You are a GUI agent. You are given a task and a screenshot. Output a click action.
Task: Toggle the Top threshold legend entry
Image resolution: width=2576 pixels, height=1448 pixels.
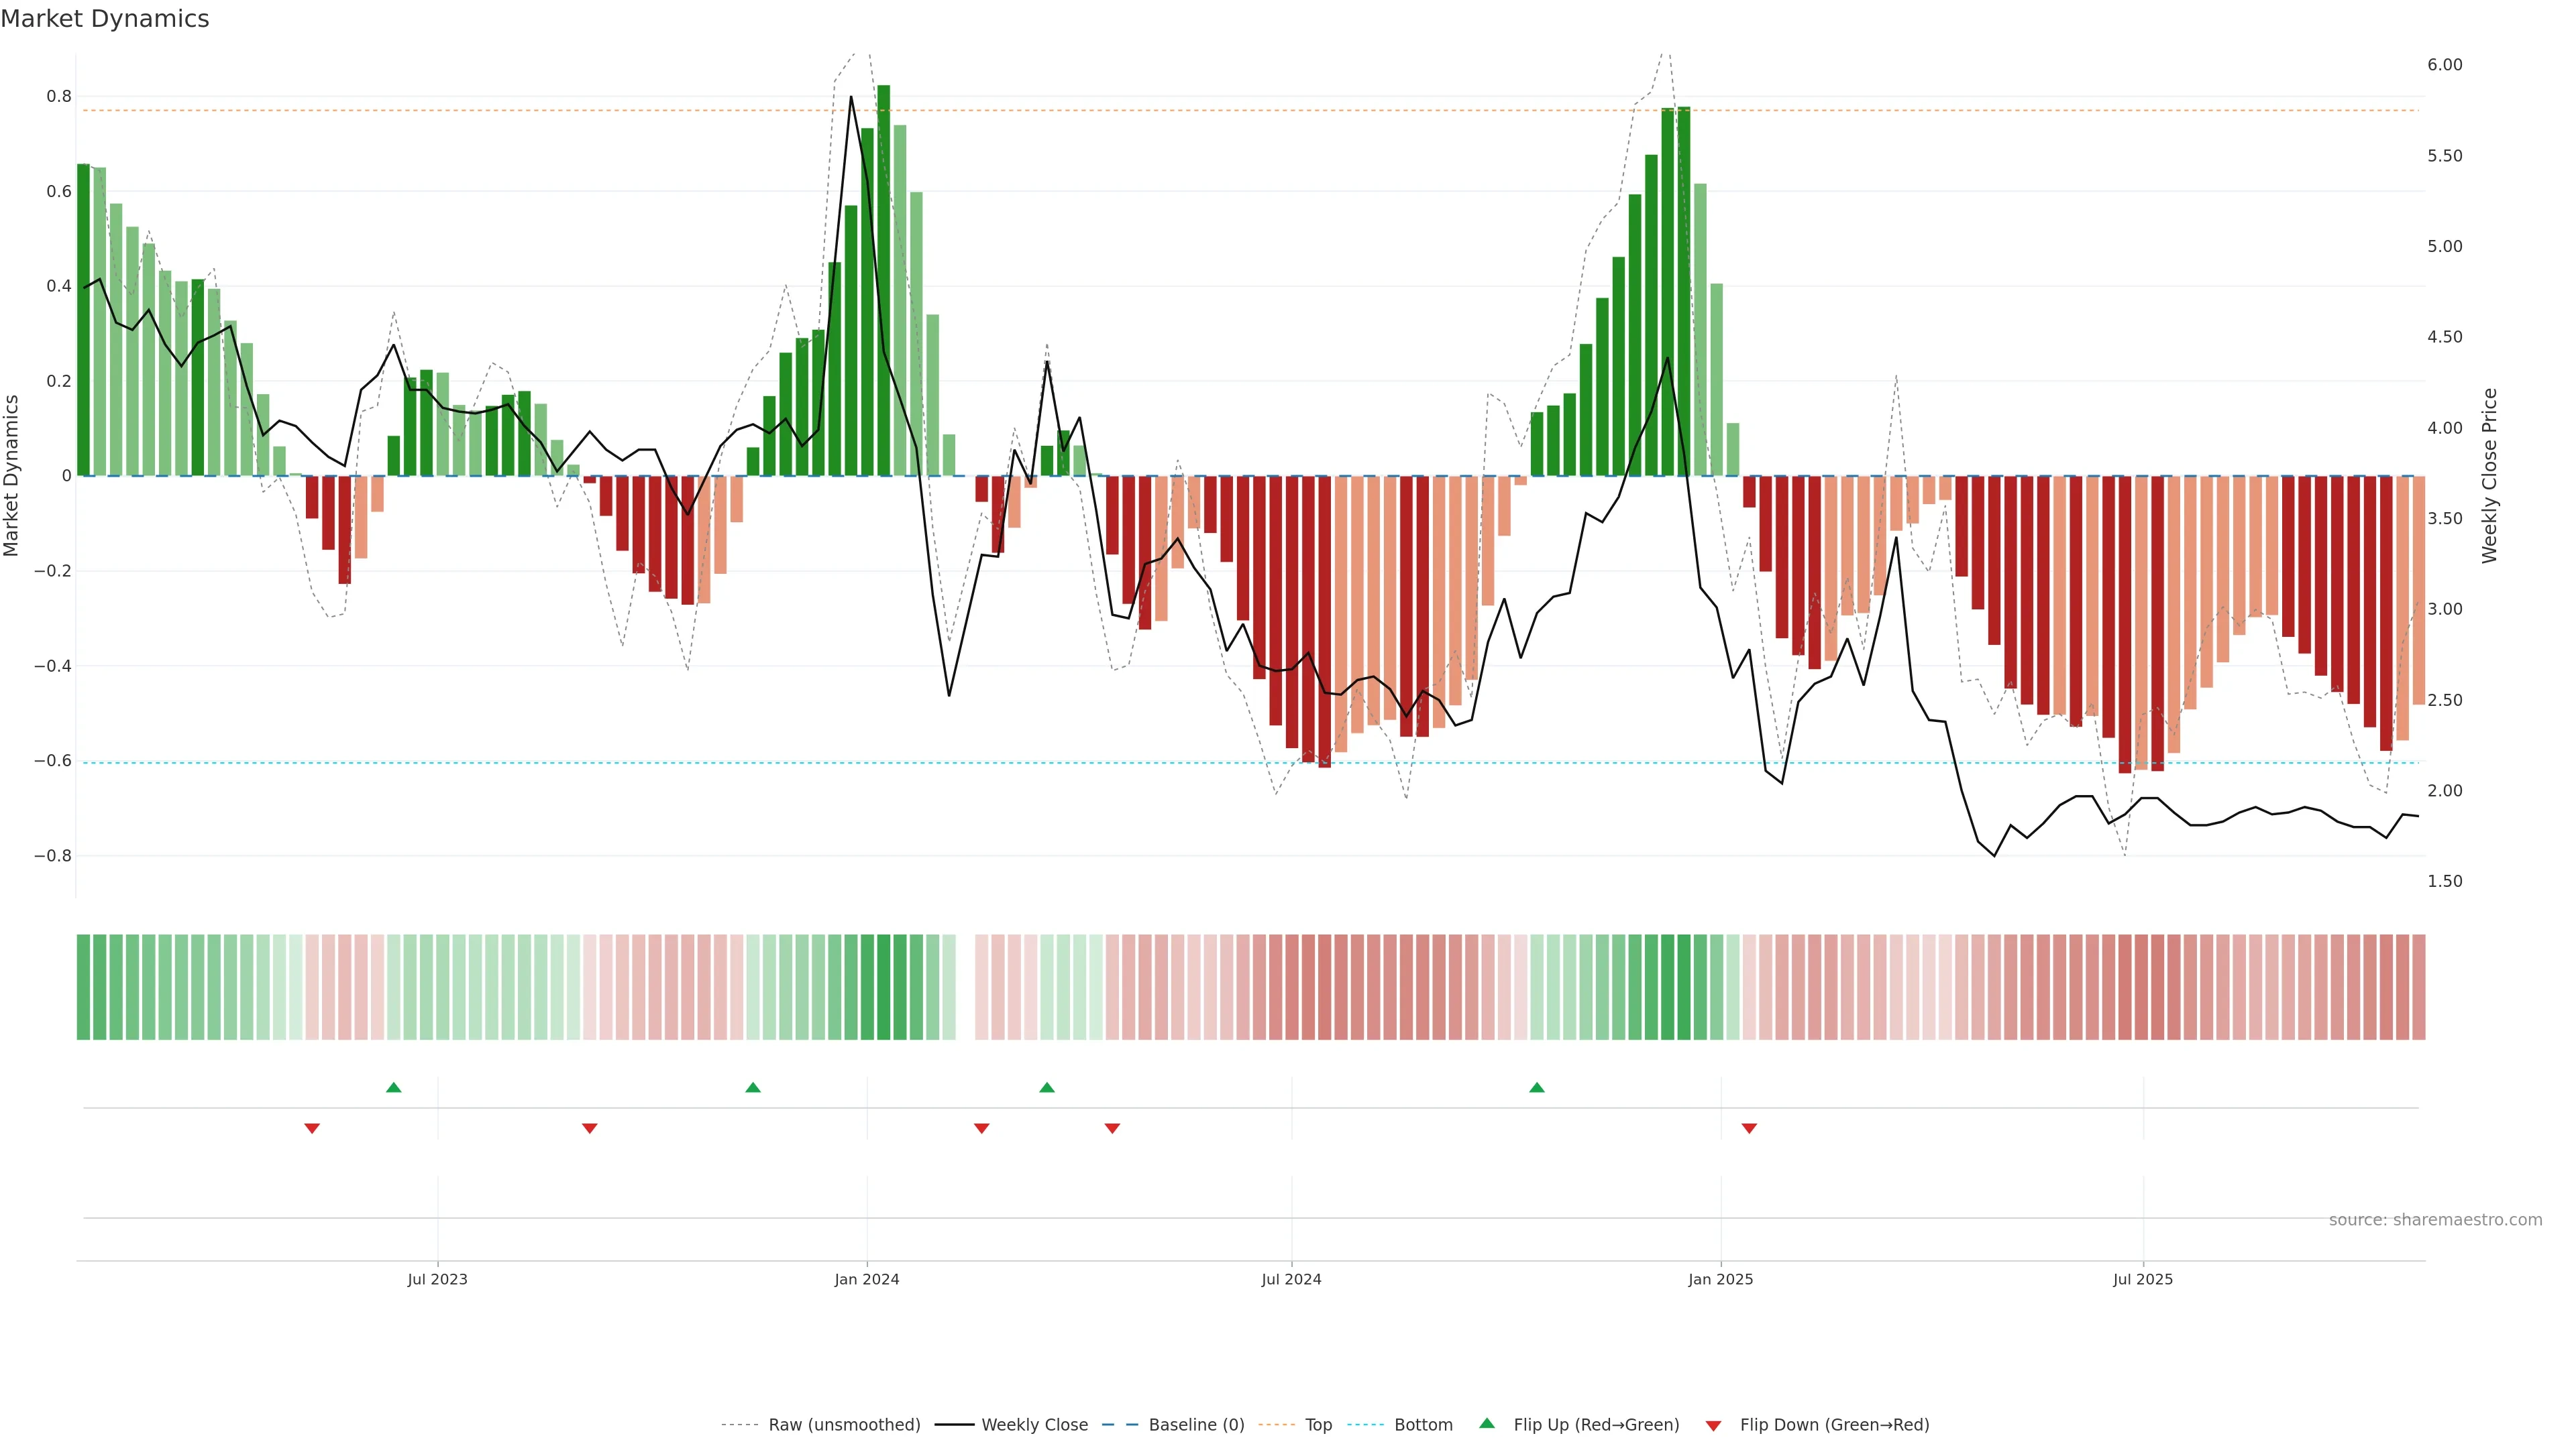(1318, 1425)
